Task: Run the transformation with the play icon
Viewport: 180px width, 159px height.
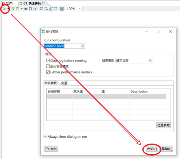Action: click(4, 9)
